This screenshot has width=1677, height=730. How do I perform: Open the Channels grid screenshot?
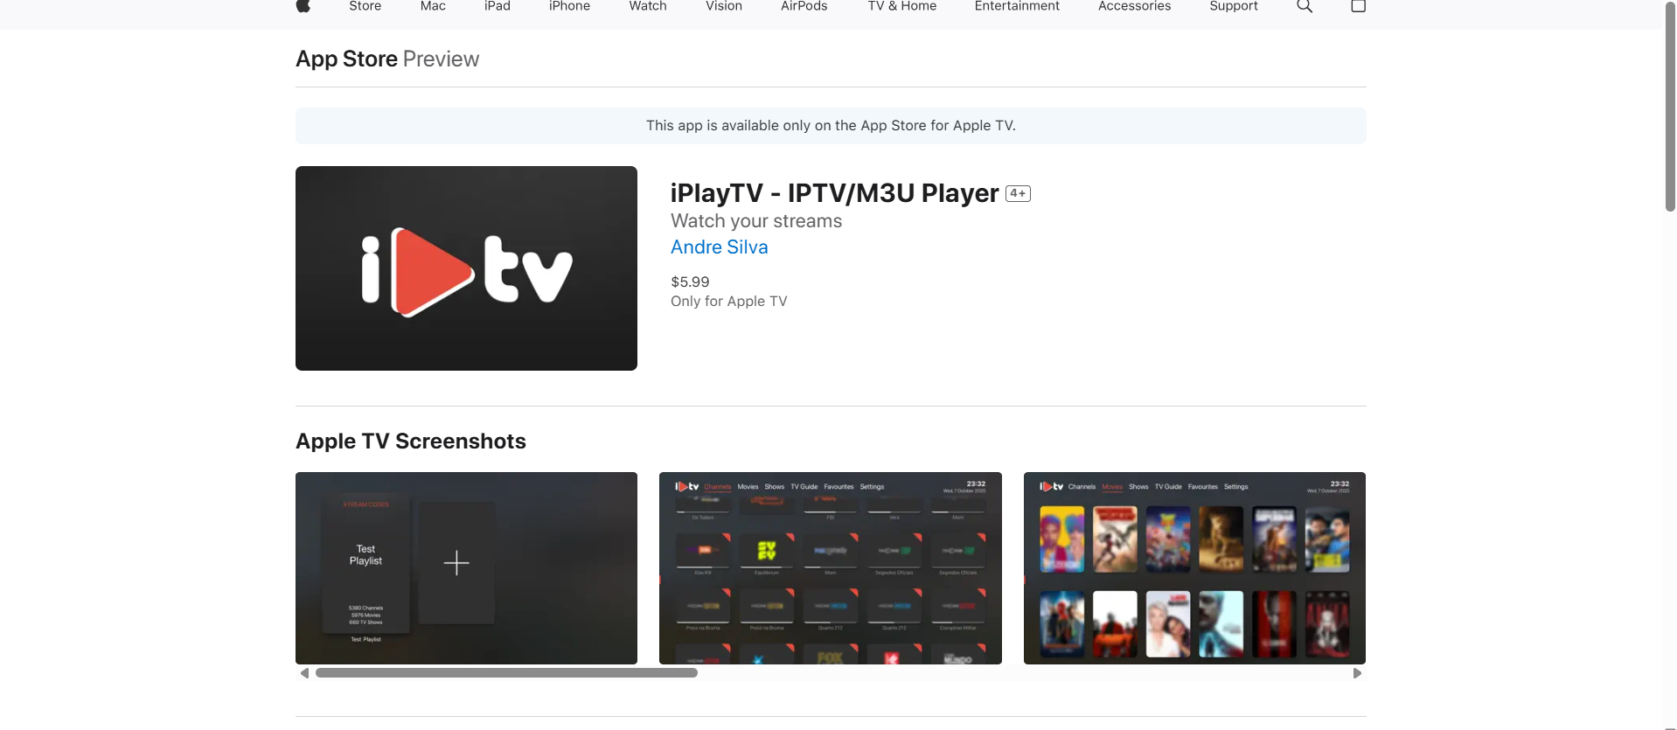831,568
